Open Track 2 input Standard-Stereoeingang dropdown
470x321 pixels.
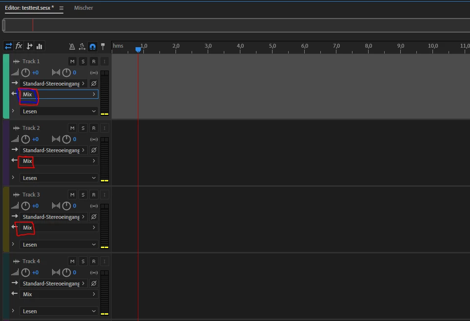(54, 150)
